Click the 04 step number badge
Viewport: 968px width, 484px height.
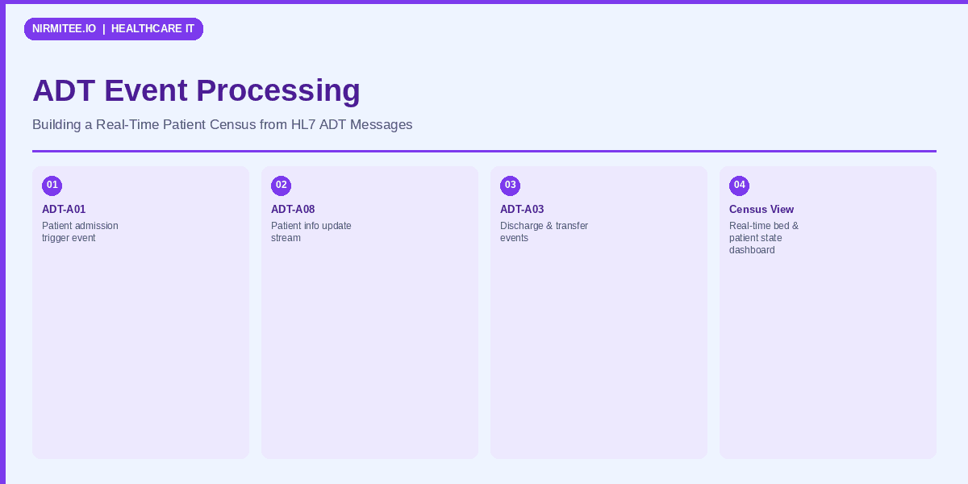[740, 186]
